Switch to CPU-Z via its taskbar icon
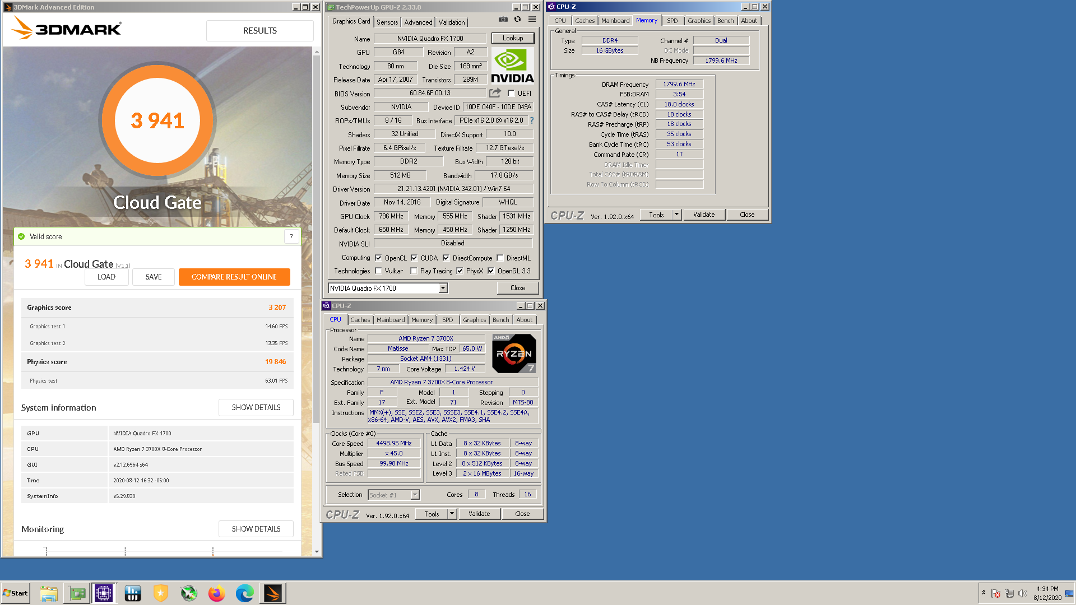Screen dimensions: 1076x605 point(104,593)
